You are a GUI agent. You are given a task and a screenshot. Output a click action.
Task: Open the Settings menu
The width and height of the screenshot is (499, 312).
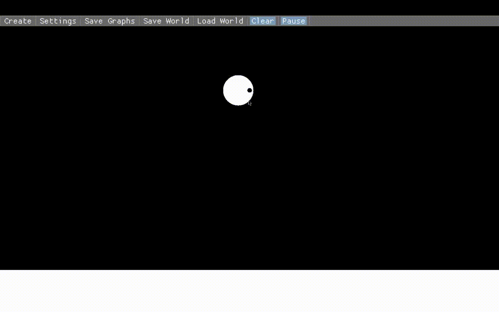(58, 21)
